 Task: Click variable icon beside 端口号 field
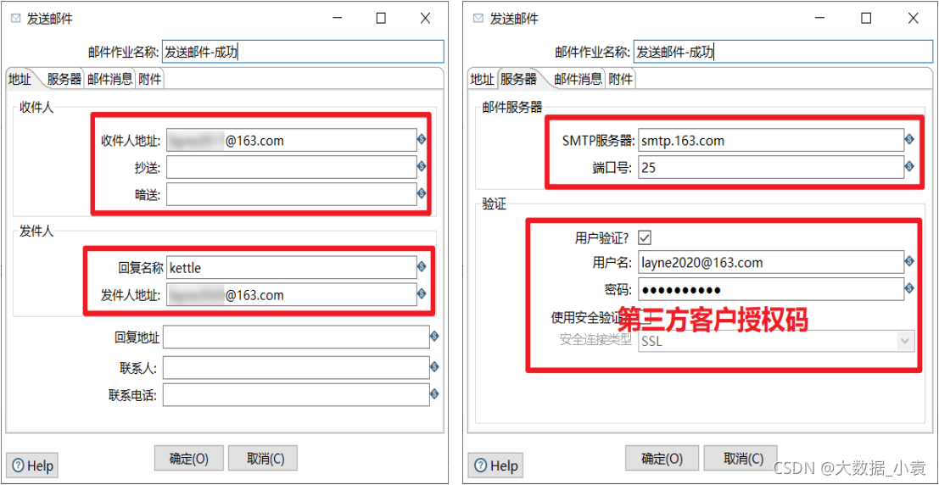coord(909,167)
